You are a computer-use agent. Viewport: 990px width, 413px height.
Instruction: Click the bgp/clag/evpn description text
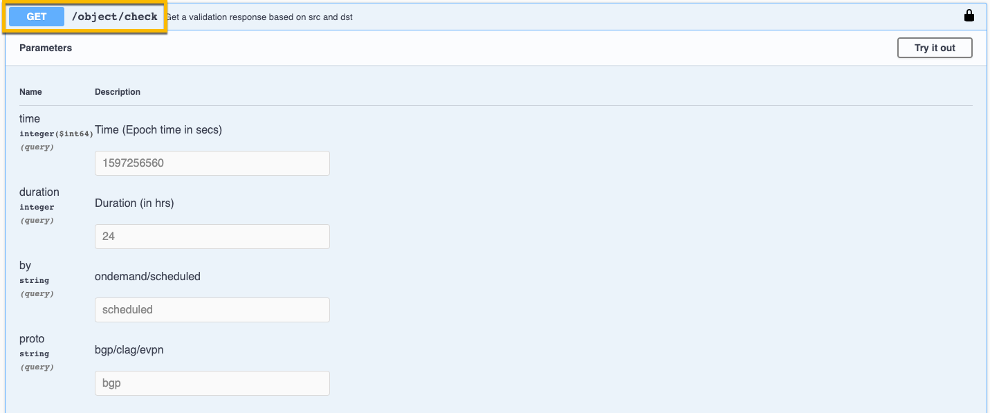pos(129,350)
